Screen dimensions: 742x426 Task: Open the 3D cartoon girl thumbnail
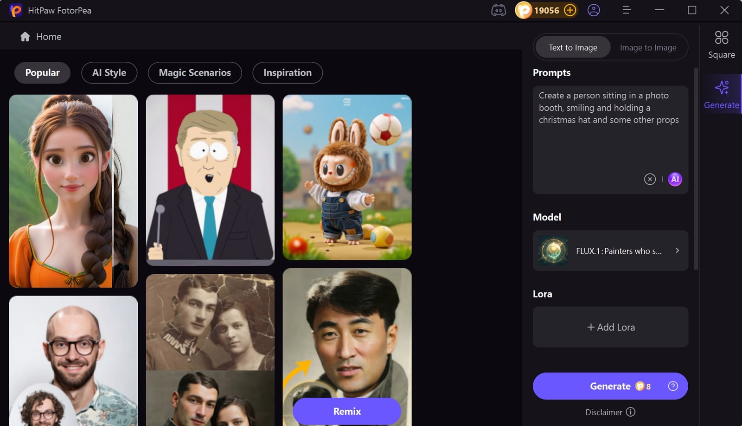click(73, 191)
